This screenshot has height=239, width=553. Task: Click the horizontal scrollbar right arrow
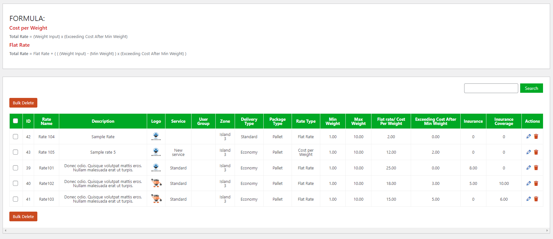click(547, 230)
